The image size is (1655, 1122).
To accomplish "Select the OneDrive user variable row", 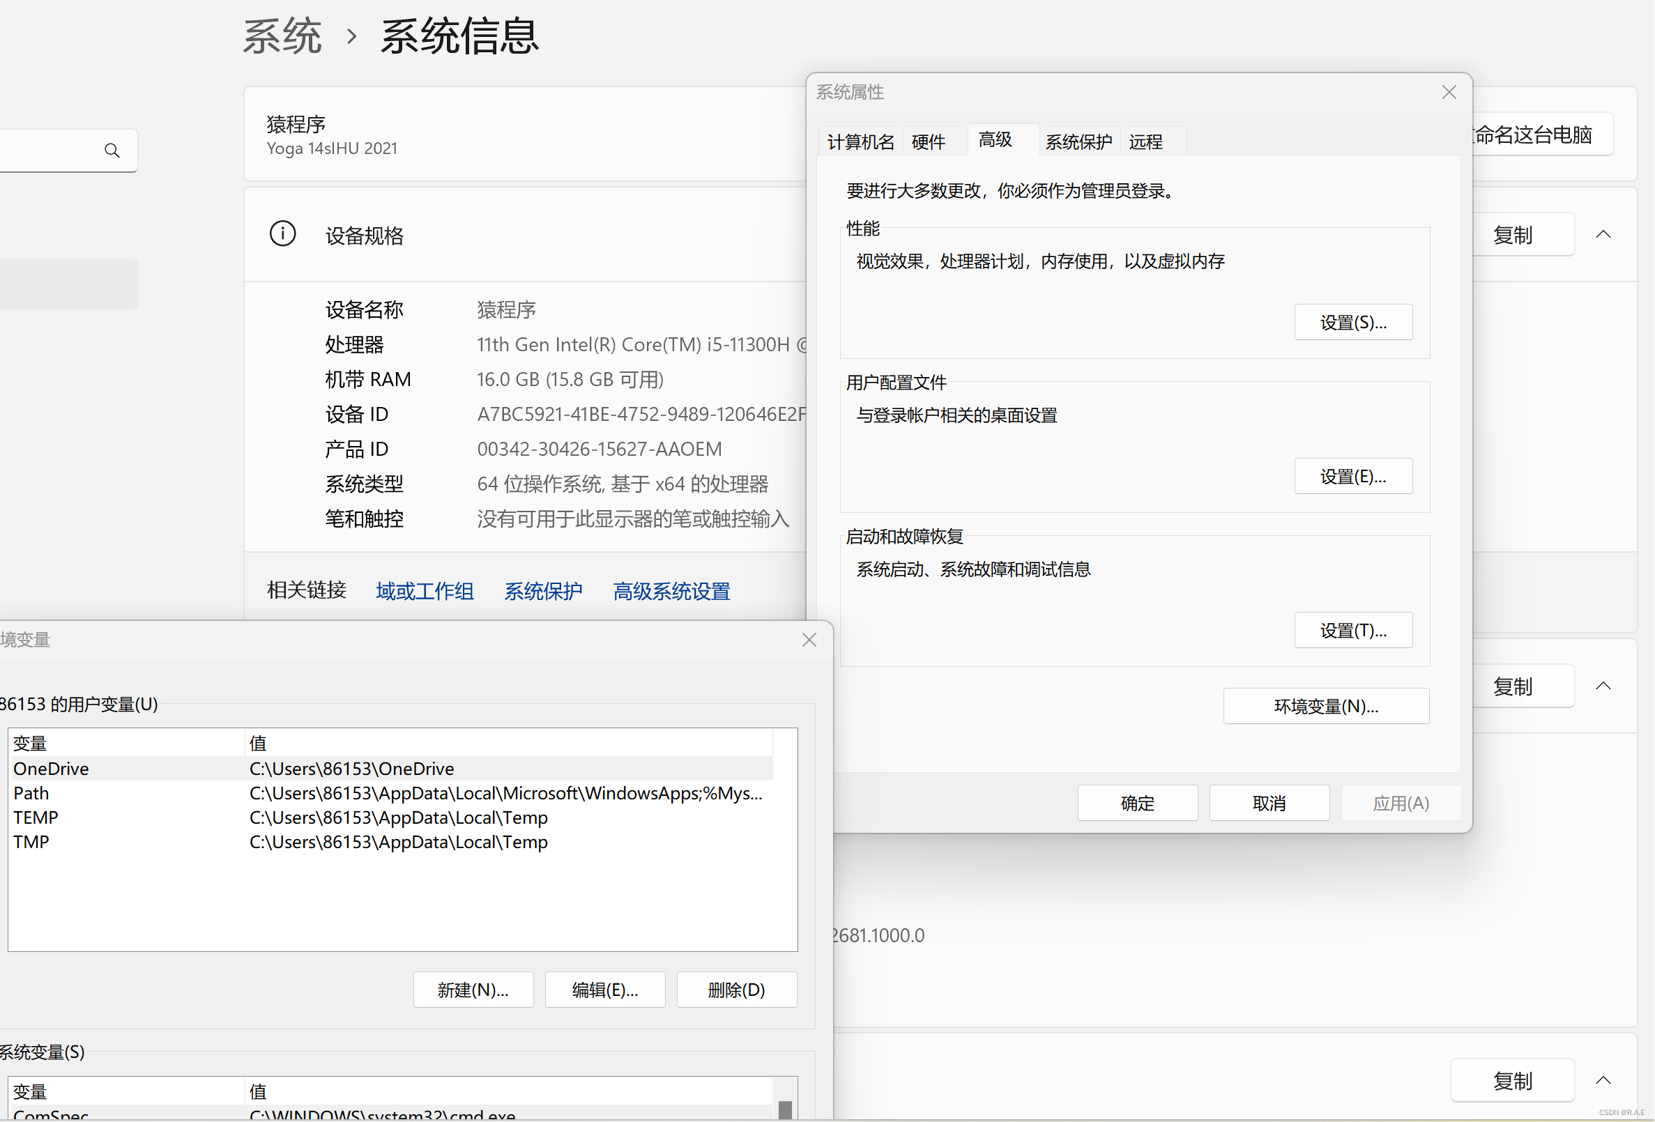I will pos(390,768).
